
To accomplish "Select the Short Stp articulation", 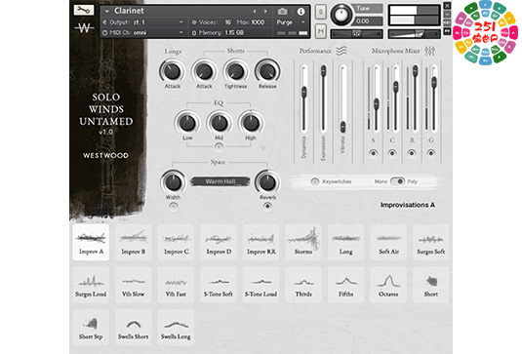I will pyautogui.click(x=91, y=327).
